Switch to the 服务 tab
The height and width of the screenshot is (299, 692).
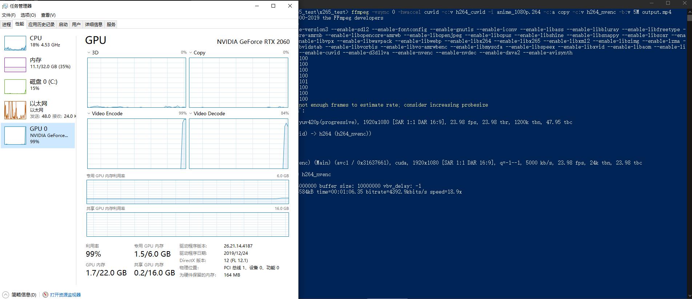(x=111, y=24)
